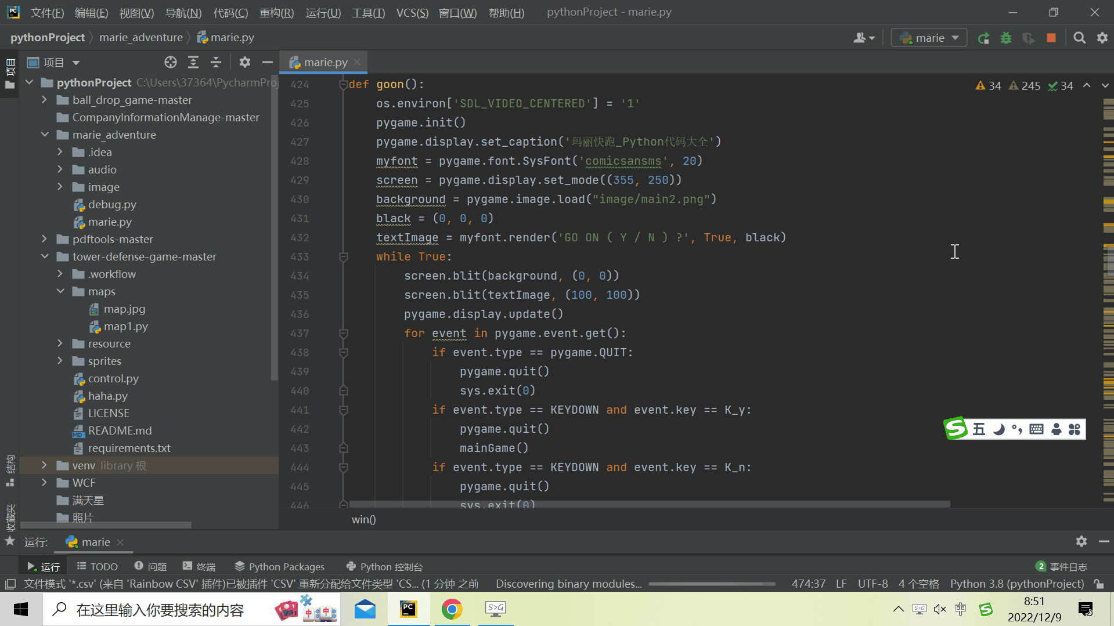Open the 问题 problems tool window
Image resolution: width=1114 pixels, height=626 pixels.
click(x=150, y=567)
